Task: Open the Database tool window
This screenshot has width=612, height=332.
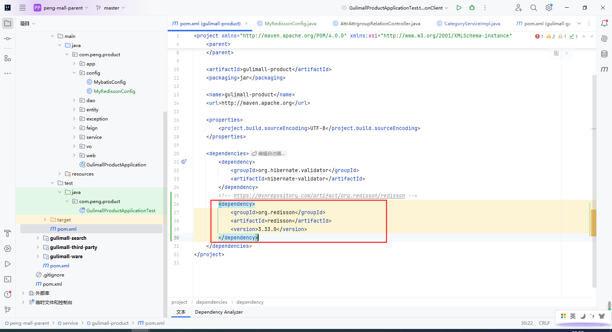Action: [604, 54]
